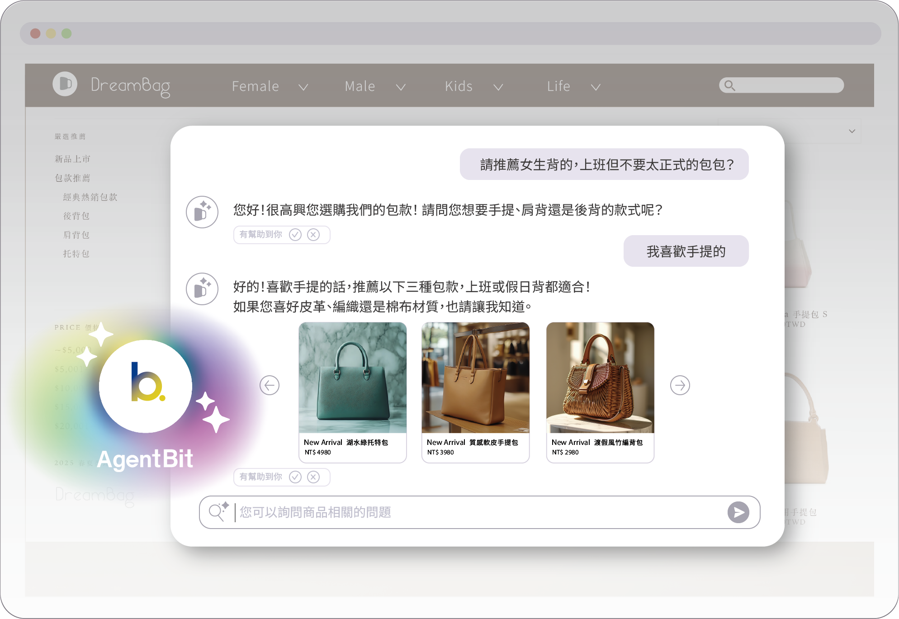
Task: Click the DreamBag logo icon
Action: (x=65, y=84)
